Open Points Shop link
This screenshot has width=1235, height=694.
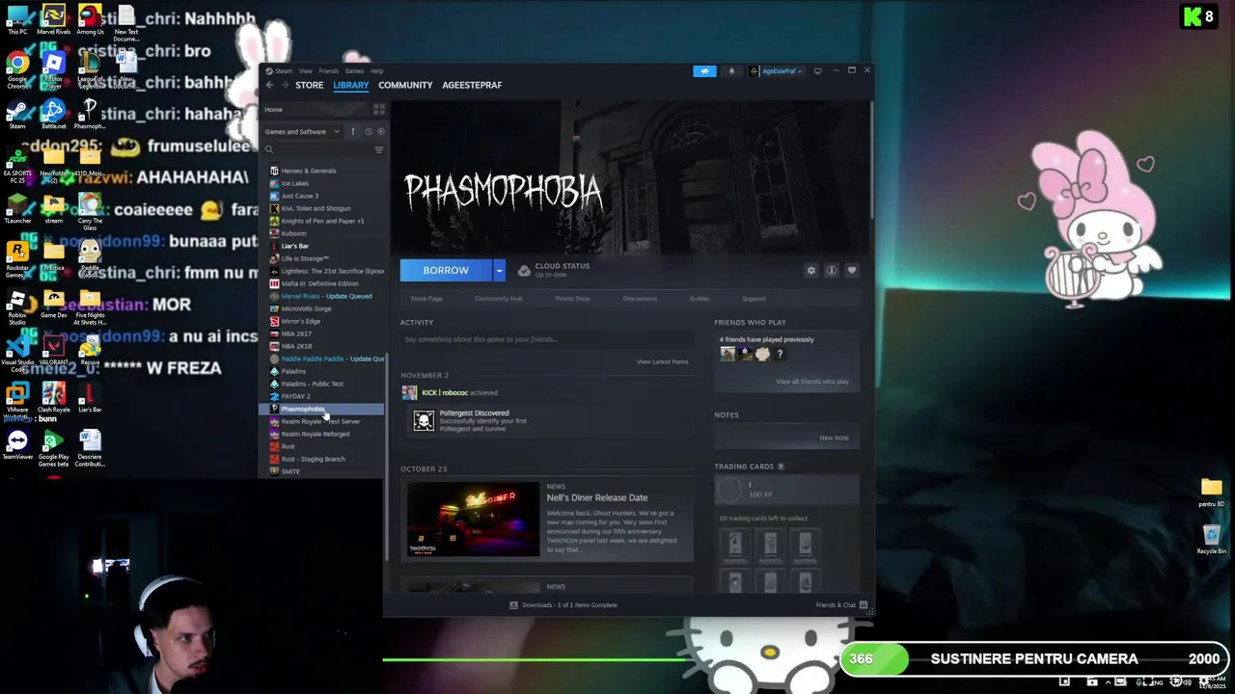pyautogui.click(x=572, y=299)
